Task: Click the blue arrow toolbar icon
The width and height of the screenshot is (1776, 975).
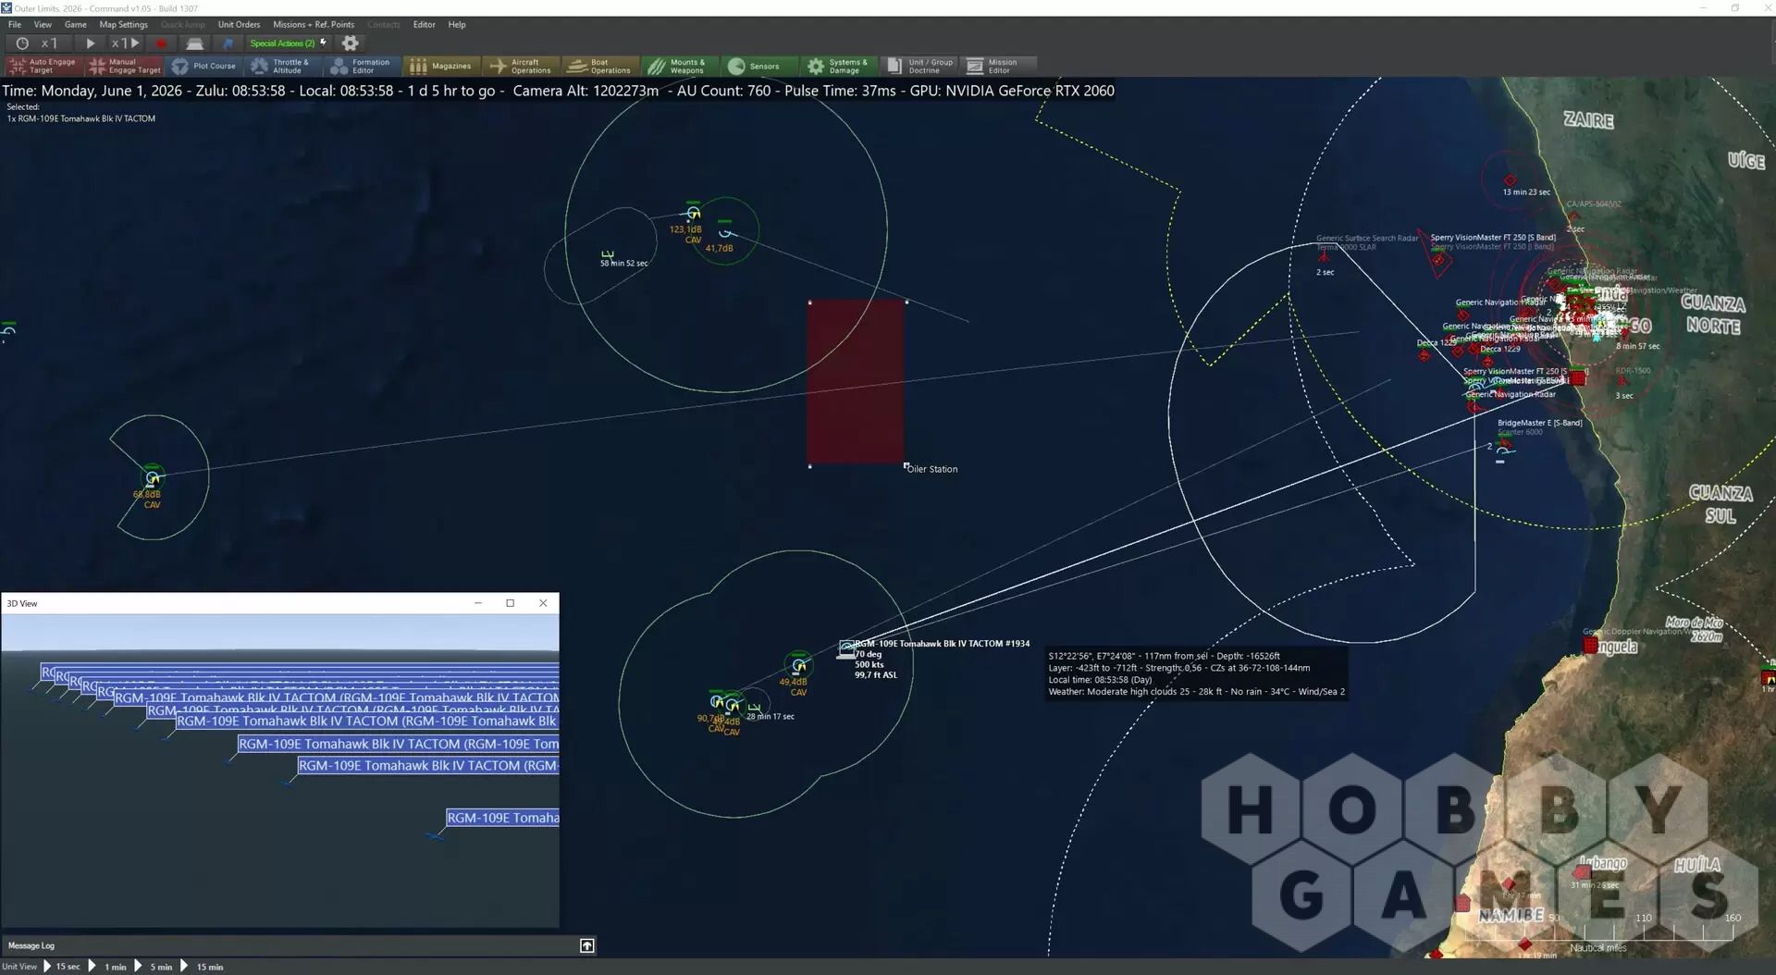Action: (228, 43)
